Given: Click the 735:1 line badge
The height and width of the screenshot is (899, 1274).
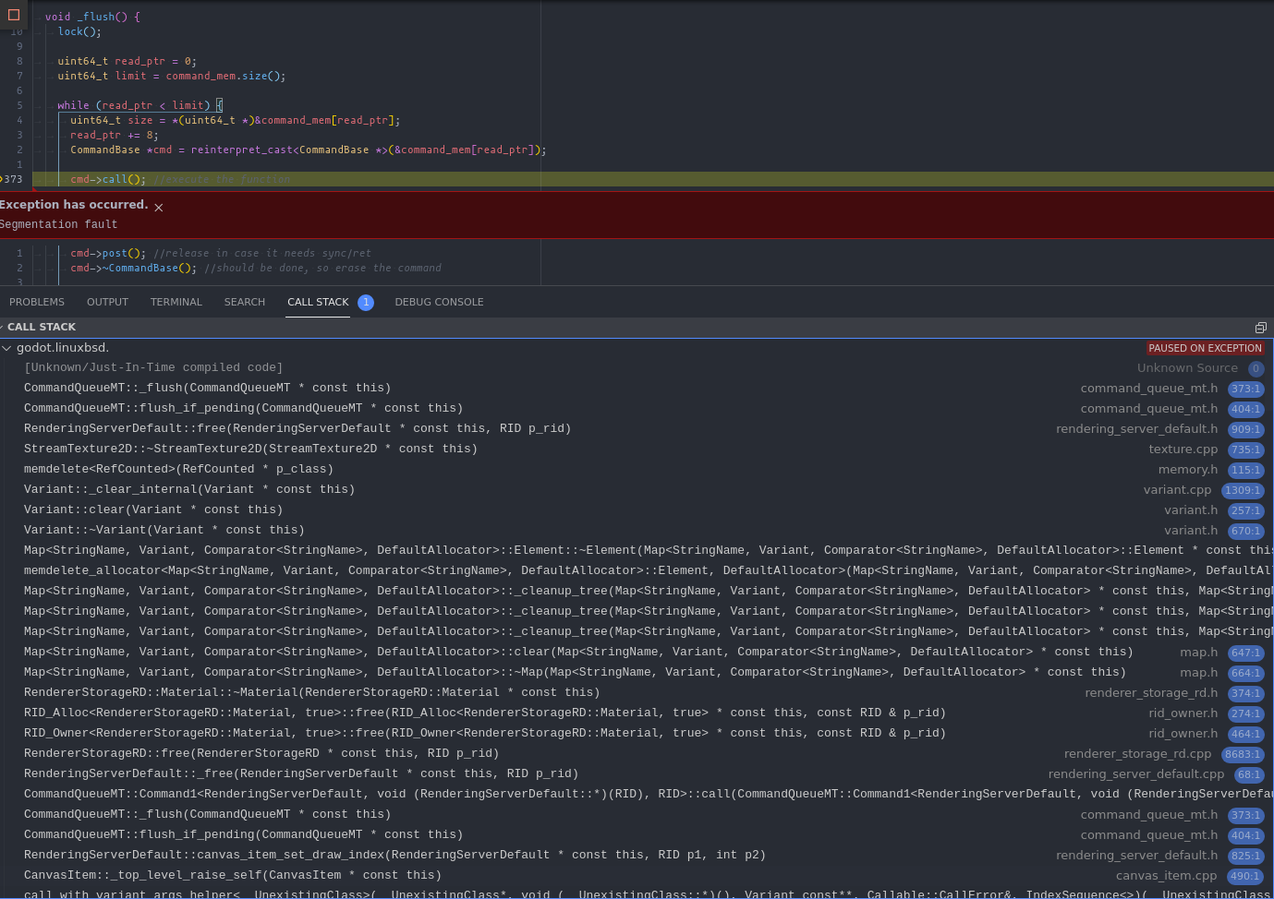Looking at the screenshot, I should (1245, 449).
